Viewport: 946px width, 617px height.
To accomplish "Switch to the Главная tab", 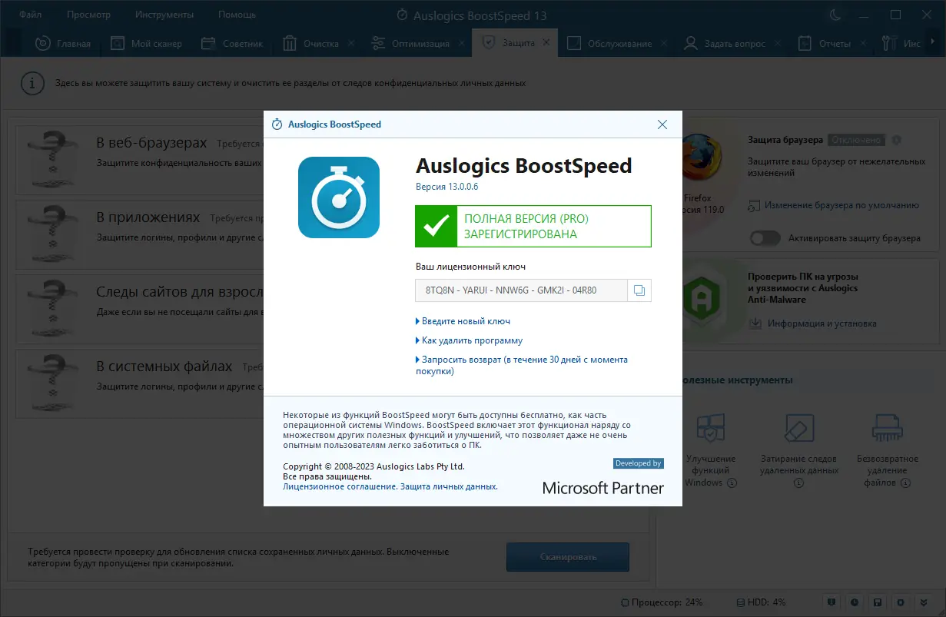I will [63, 43].
